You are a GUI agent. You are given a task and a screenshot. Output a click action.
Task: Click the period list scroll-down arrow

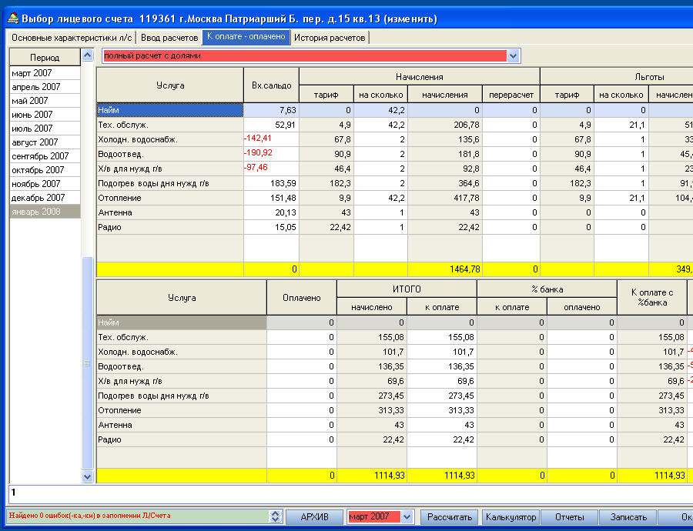tap(88, 476)
